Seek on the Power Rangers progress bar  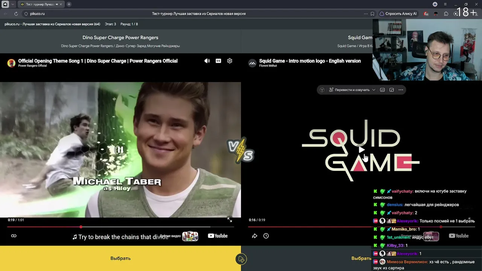click(x=120, y=227)
